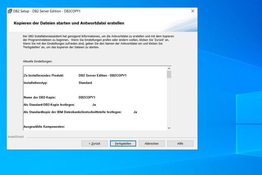Viewport: 262px width, 175px height.
Task: Click the settings list scroll down arrow
Action: coord(169,128)
